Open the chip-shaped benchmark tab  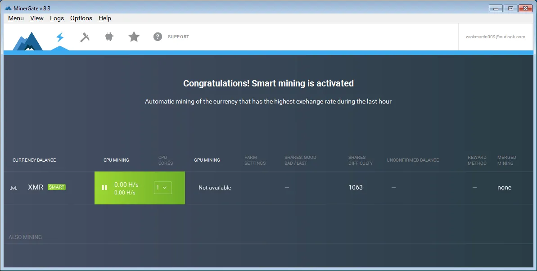pyautogui.click(x=109, y=36)
